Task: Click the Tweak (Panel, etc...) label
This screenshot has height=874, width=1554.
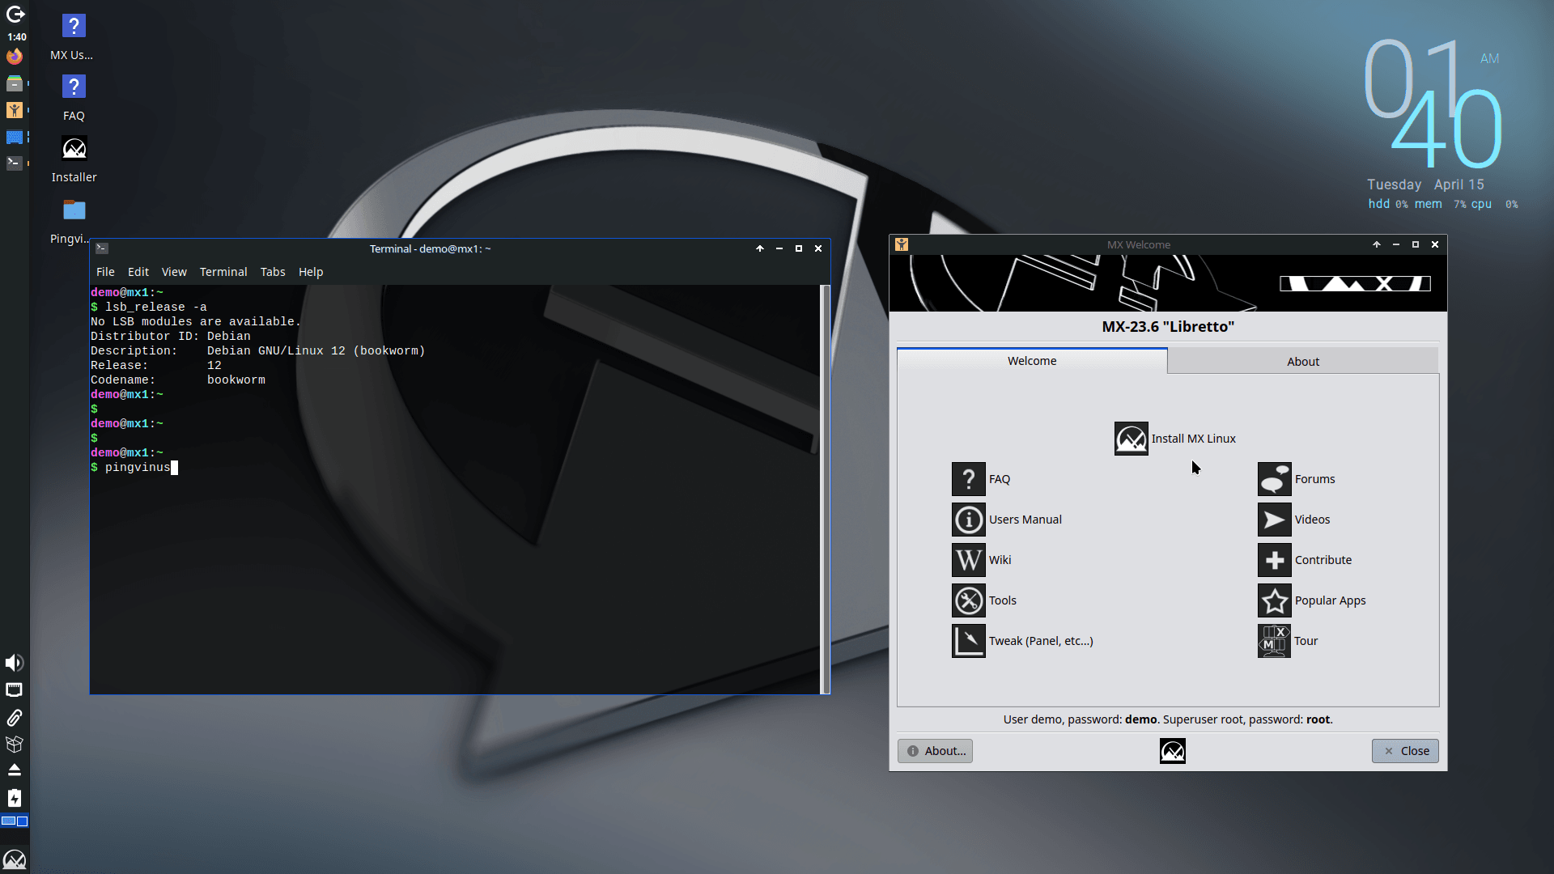Action: click(x=1041, y=641)
